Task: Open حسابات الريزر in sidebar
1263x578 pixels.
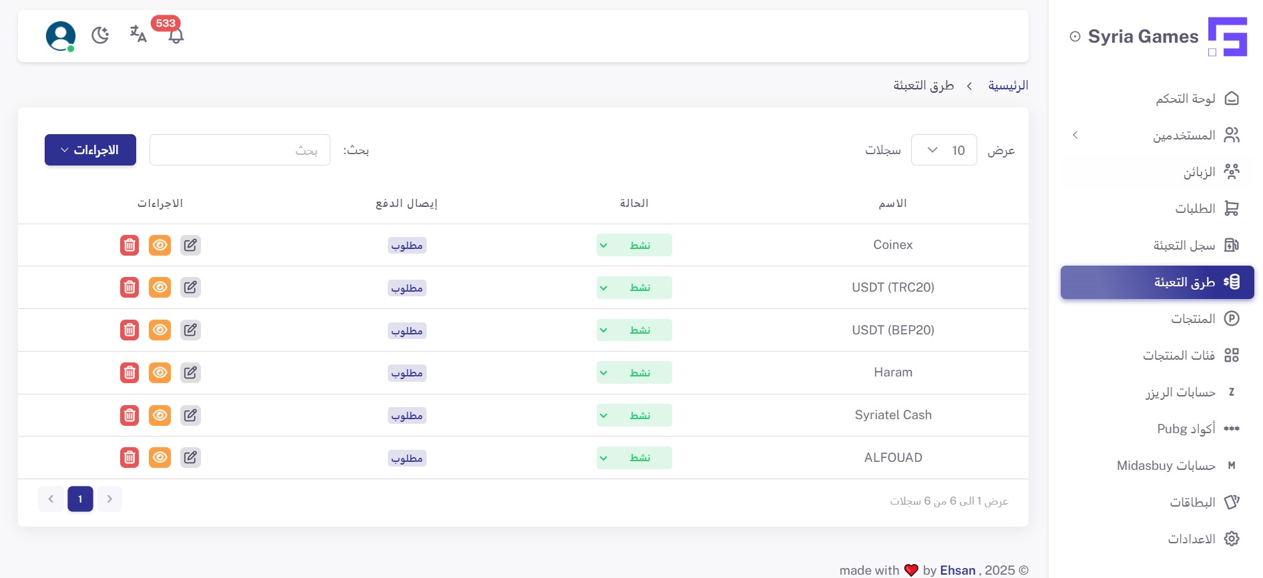Action: (1158, 392)
